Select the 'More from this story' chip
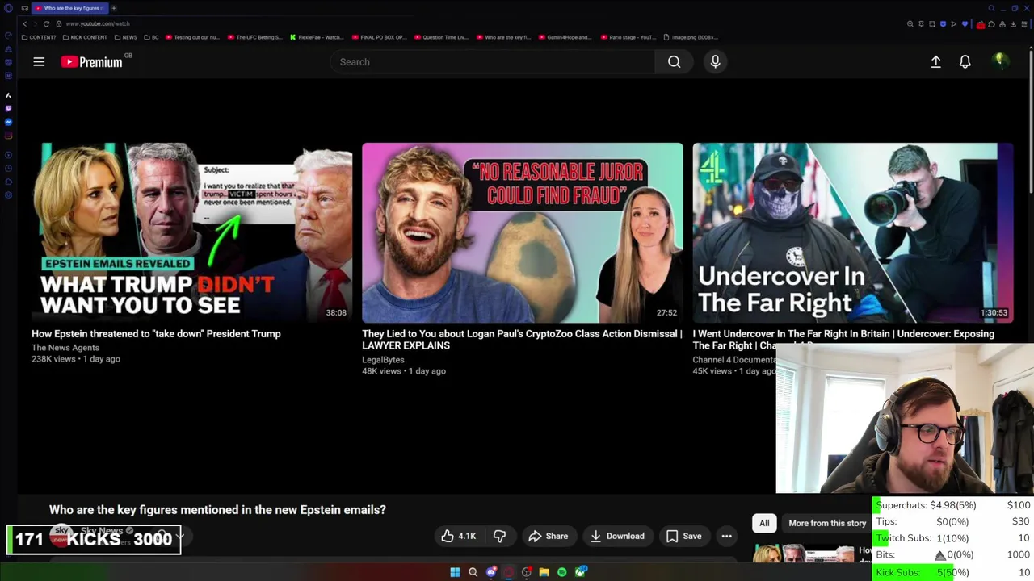1034x581 pixels. [x=826, y=523]
